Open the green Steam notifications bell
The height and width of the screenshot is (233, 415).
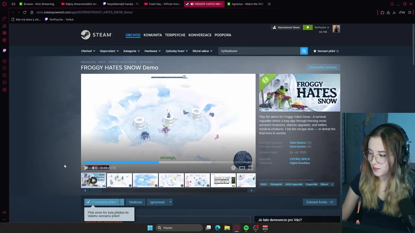point(307,28)
